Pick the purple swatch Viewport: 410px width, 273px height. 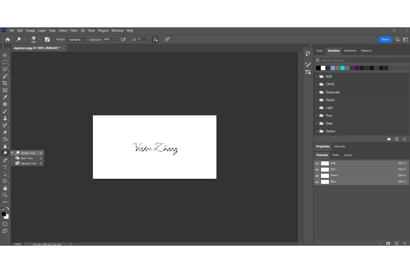click(357, 68)
